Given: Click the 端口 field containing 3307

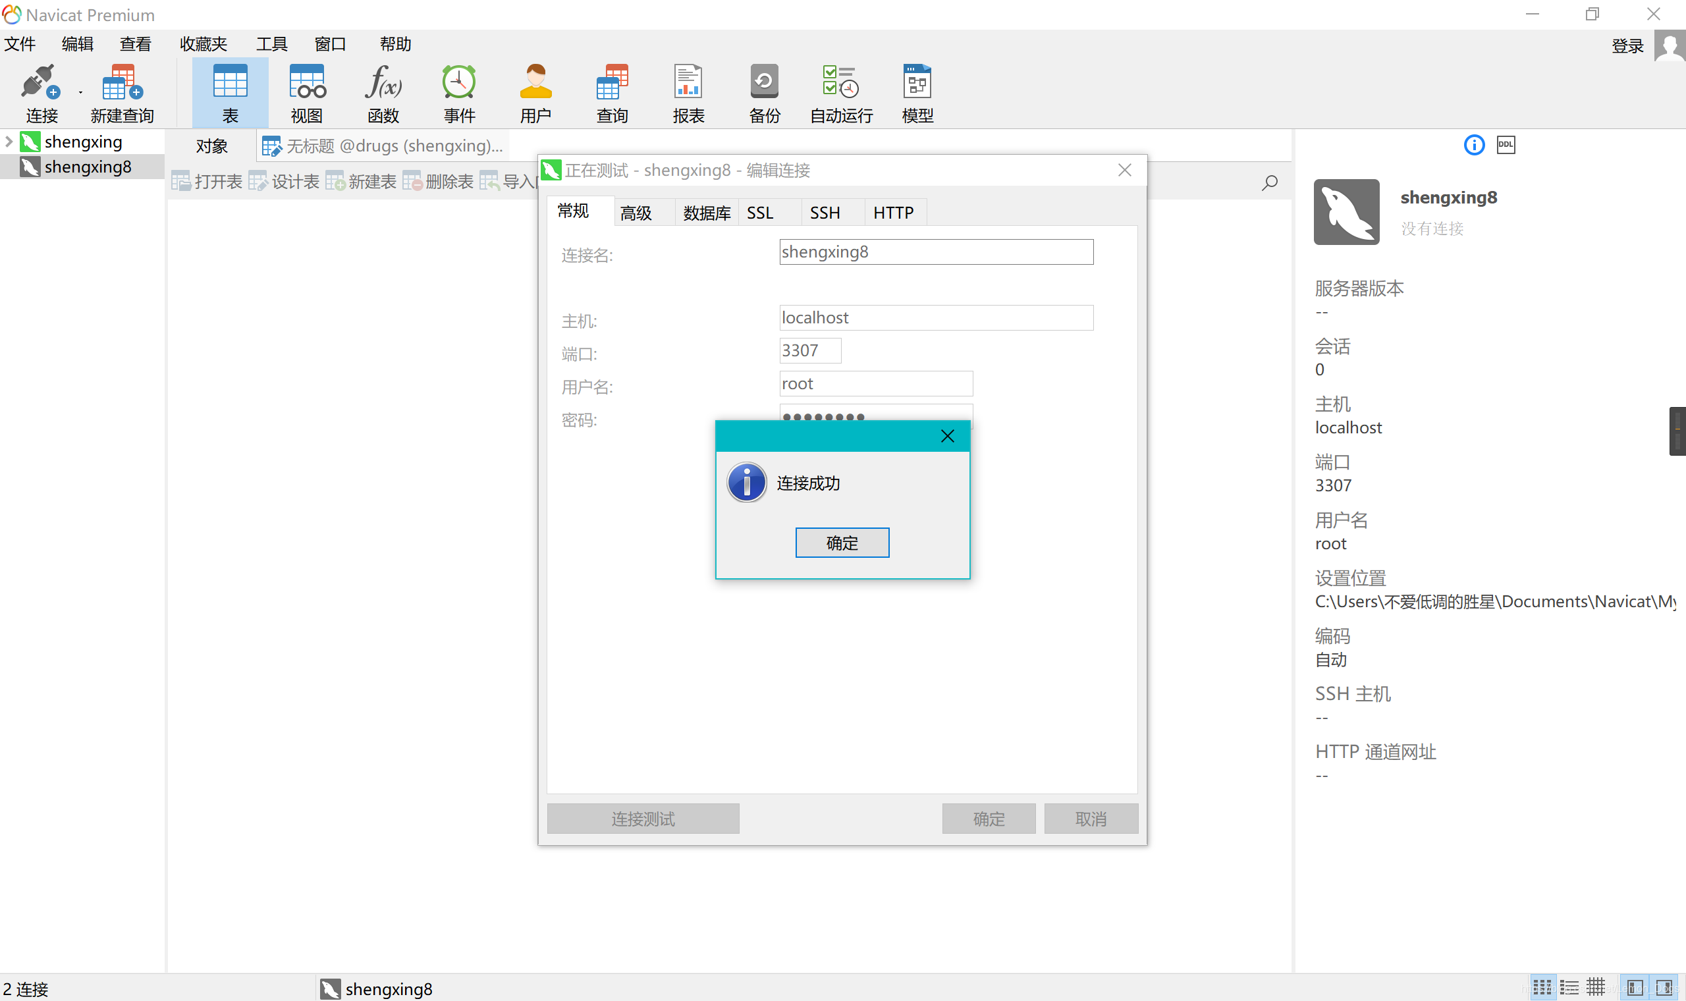Looking at the screenshot, I should tap(810, 351).
